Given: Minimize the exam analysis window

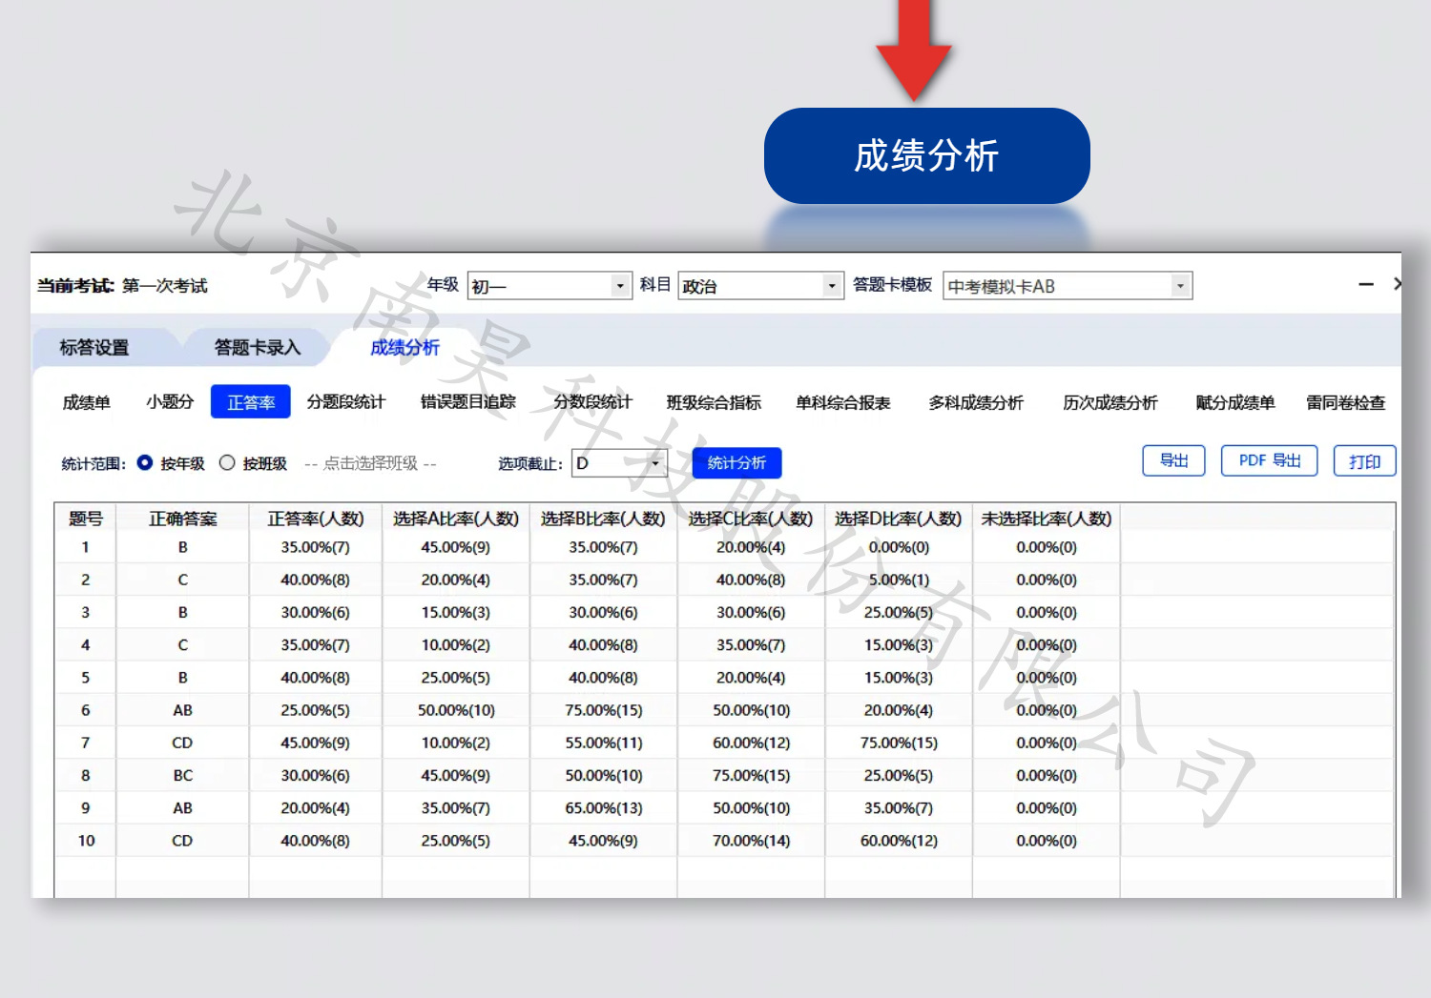Looking at the screenshot, I should [x=1366, y=284].
